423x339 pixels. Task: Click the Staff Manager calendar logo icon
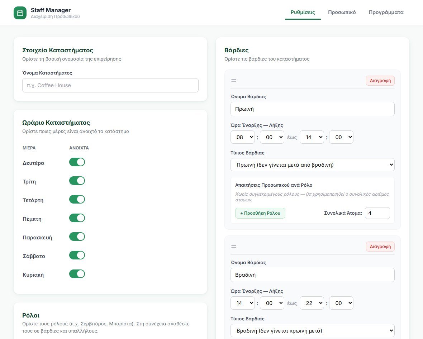tap(20, 13)
